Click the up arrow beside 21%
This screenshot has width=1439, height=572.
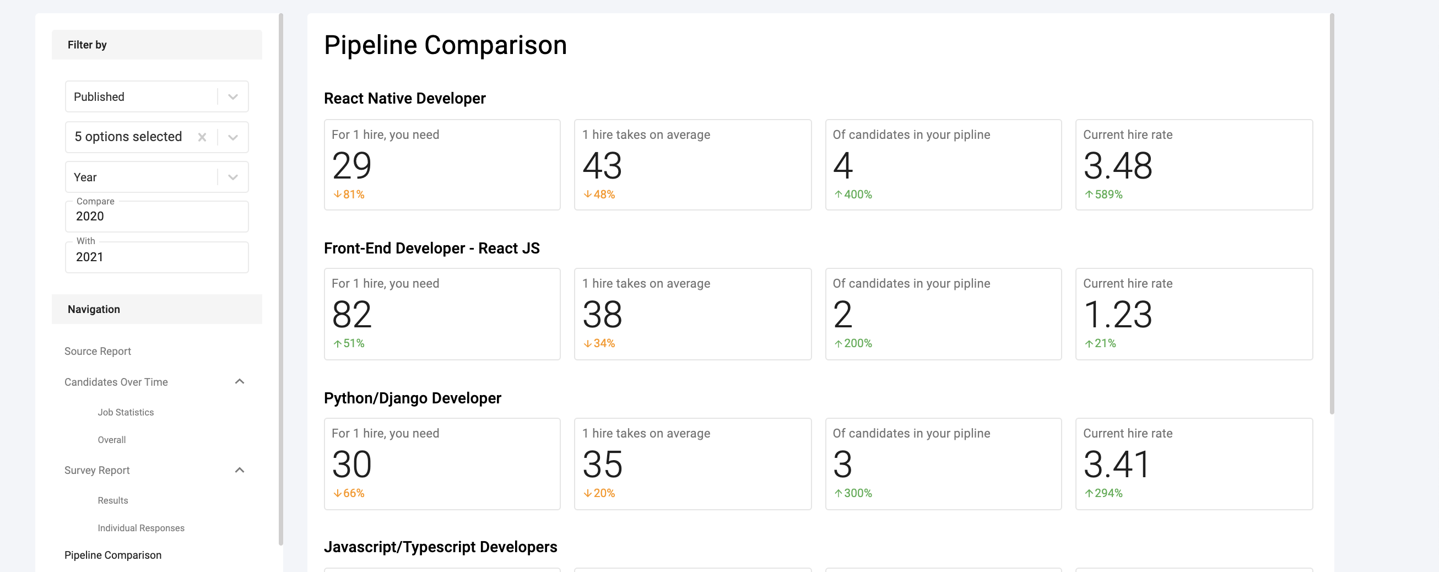[x=1089, y=343]
